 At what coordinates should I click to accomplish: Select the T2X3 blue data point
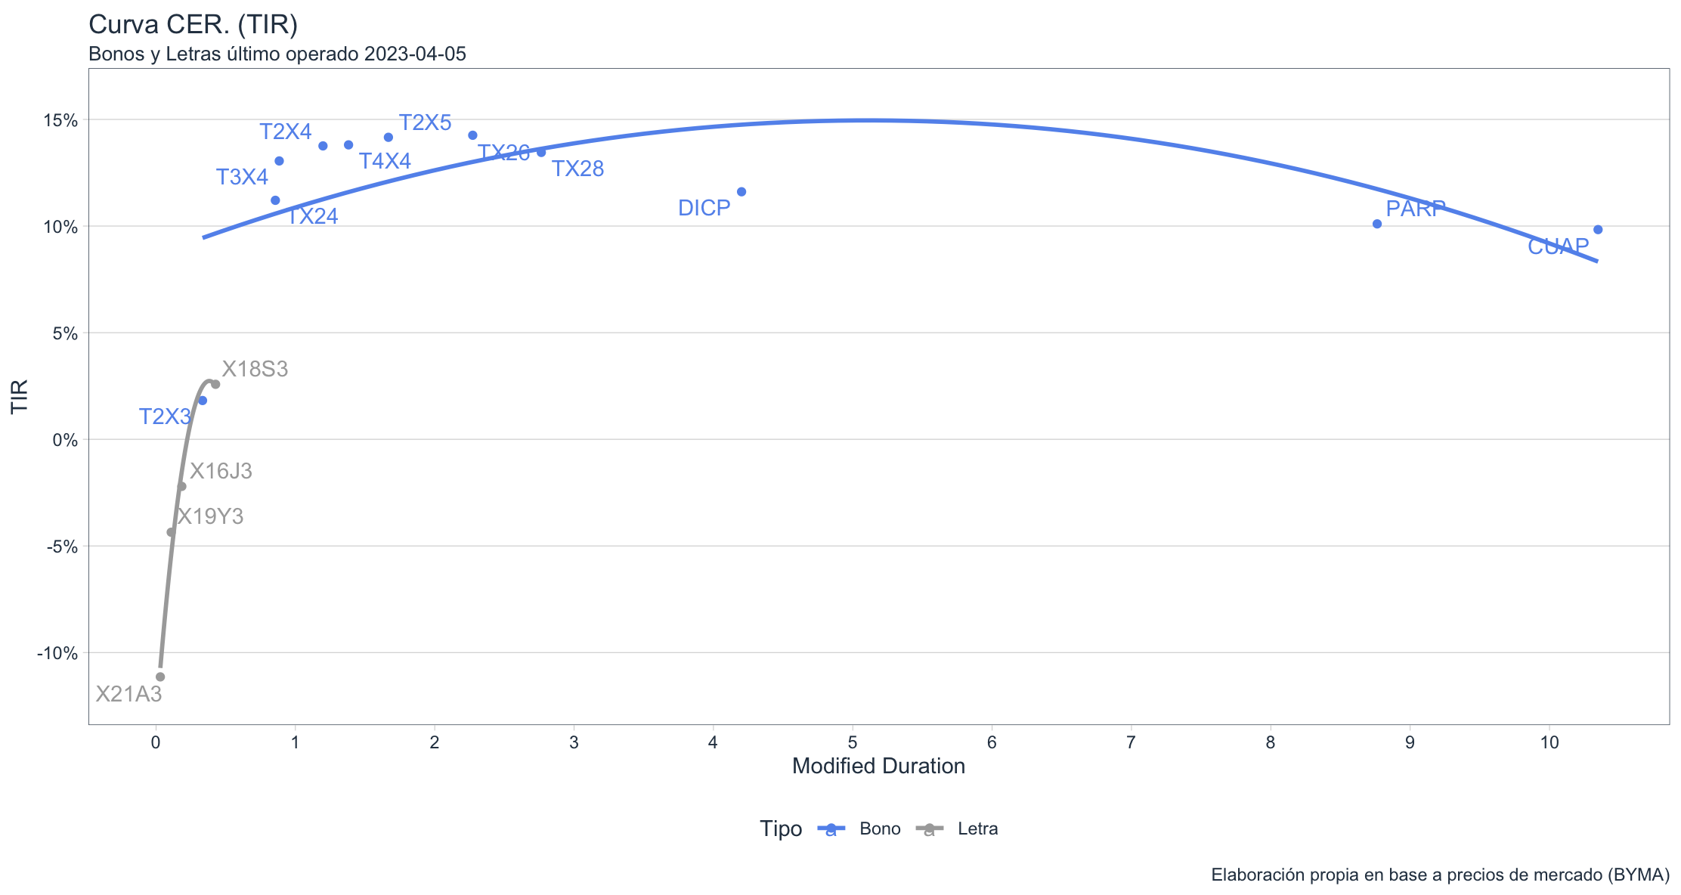tap(203, 401)
